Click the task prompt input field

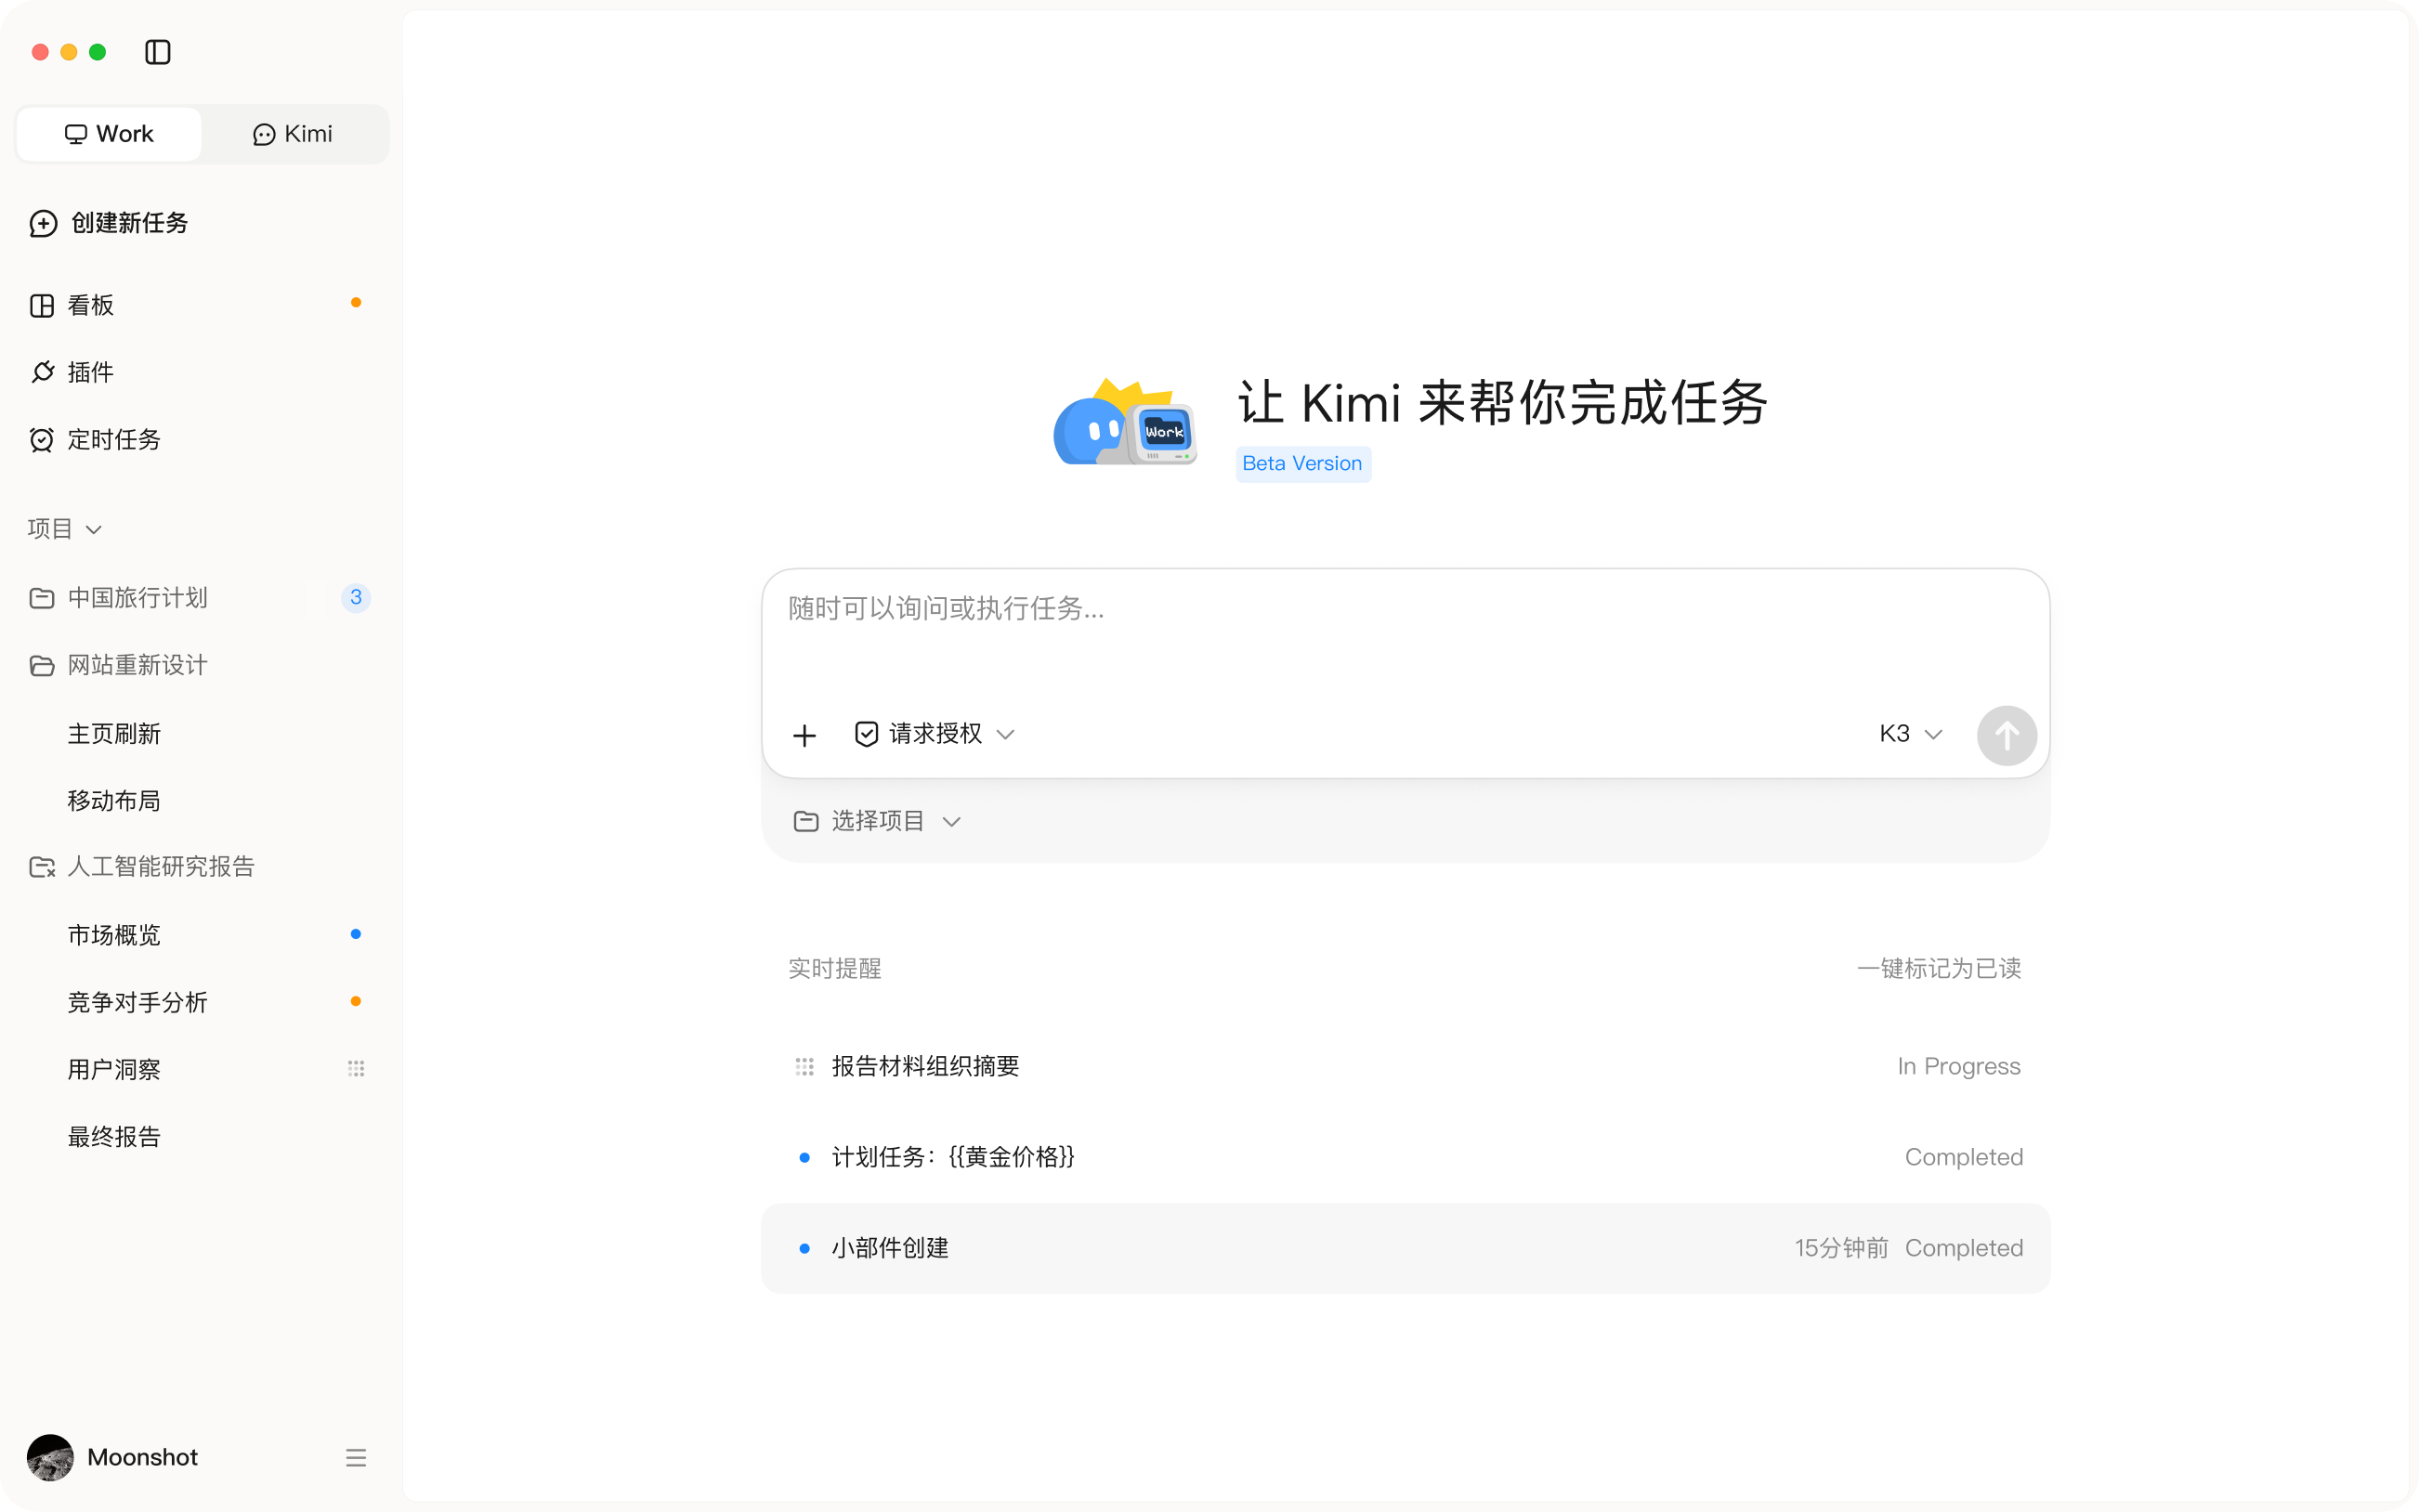pos(1405,633)
